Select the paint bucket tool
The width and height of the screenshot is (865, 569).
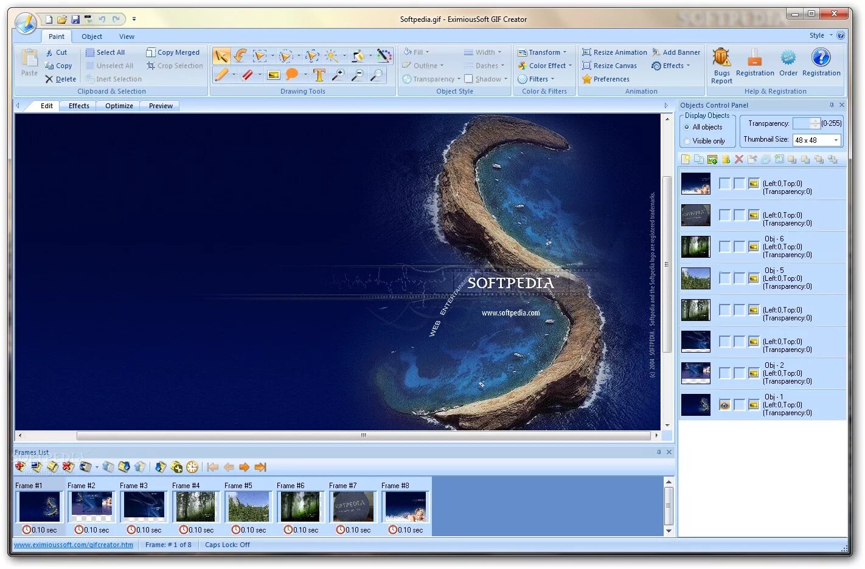358,56
